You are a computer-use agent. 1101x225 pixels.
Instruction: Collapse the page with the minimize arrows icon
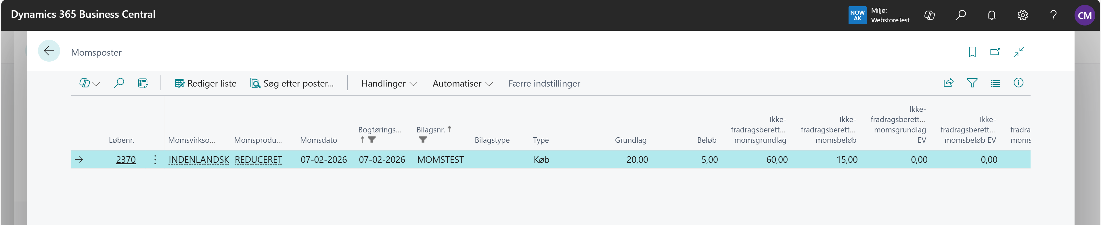1018,52
